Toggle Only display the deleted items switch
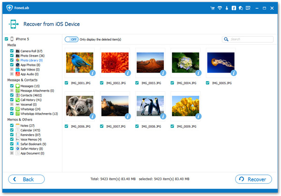This screenshot has width=281, height=196. [72, 39]
